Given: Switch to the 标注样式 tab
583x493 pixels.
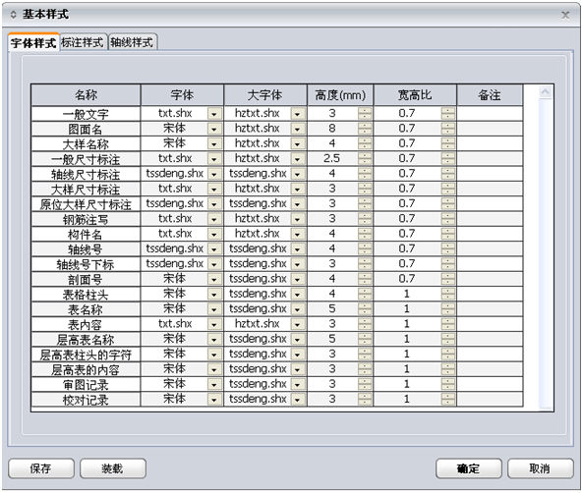Looking at the screenshot, I should 83,42.
